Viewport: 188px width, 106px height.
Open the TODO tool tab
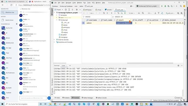[57, 98]
